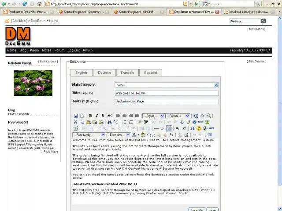Justify text in editor
This screenshot has width=282, height=211.
point(137,116)
